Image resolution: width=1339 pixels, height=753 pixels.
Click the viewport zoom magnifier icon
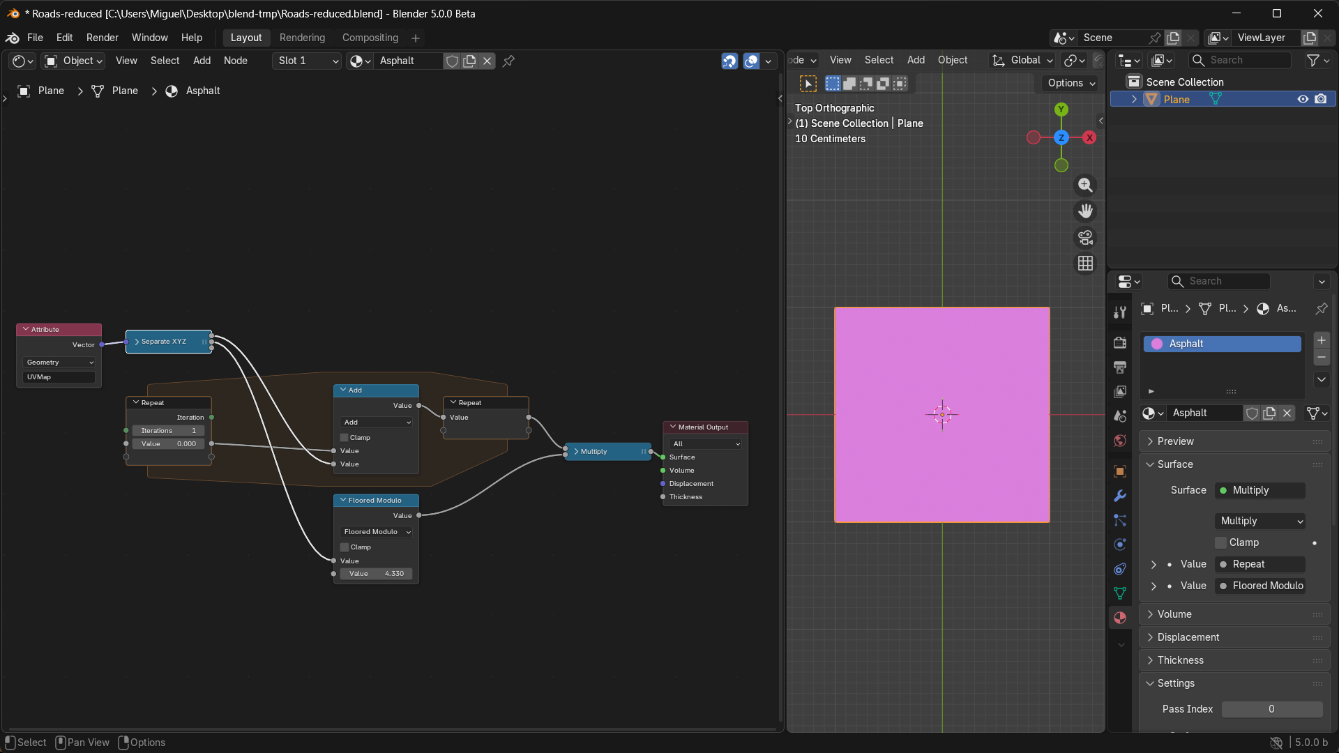(x=1085, y=185)
